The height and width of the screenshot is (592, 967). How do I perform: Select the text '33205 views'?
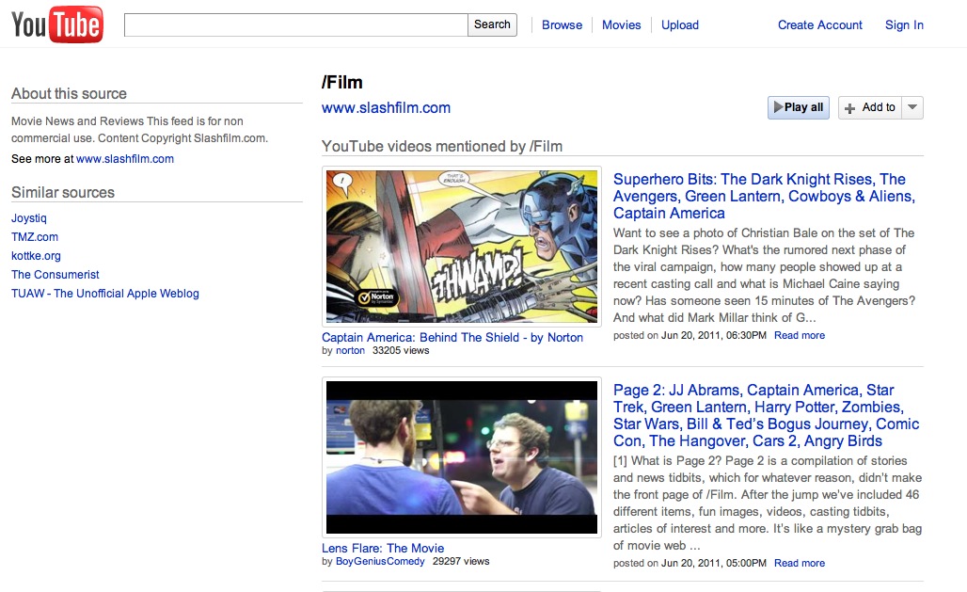(x=401, y=351)
